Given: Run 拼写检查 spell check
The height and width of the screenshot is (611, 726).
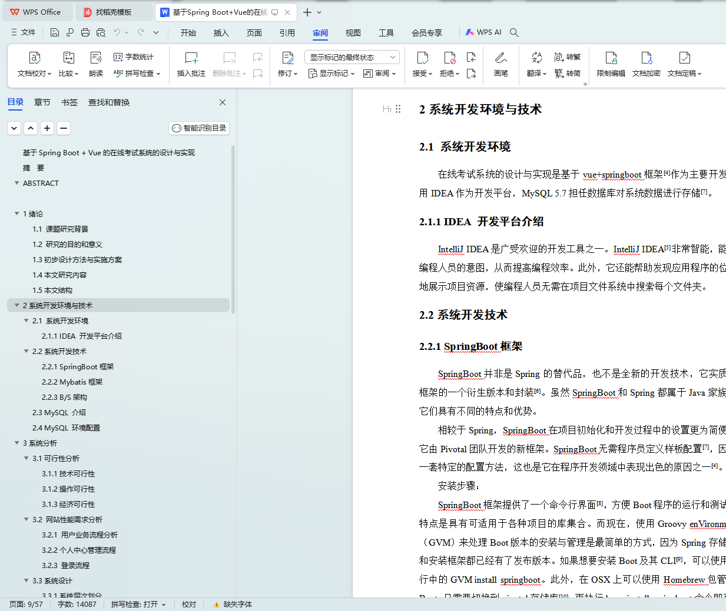Looking at the screenshot, I should [x=137, y=74].
